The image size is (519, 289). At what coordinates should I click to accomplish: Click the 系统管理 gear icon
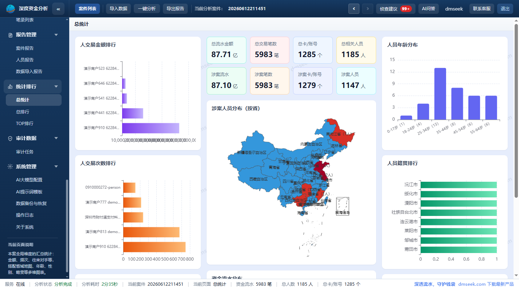pyautogui.click(x=11, y=166)
